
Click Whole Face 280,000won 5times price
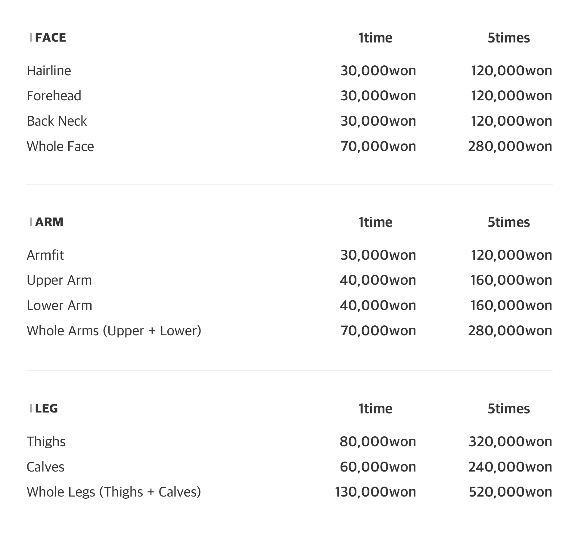510,146
